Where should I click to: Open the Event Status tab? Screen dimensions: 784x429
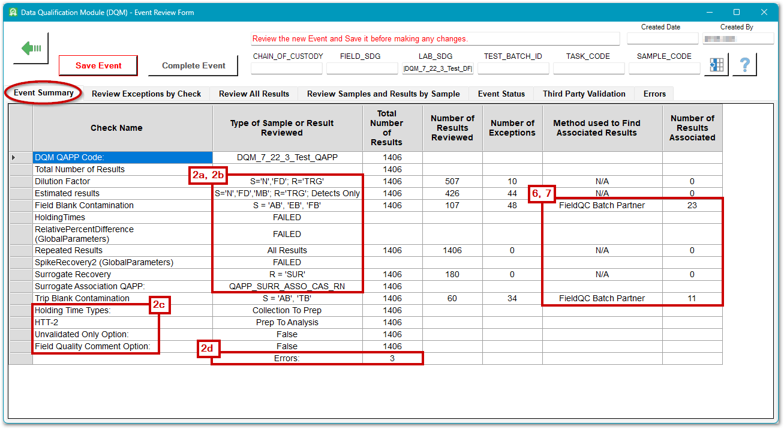click(501, 94)
